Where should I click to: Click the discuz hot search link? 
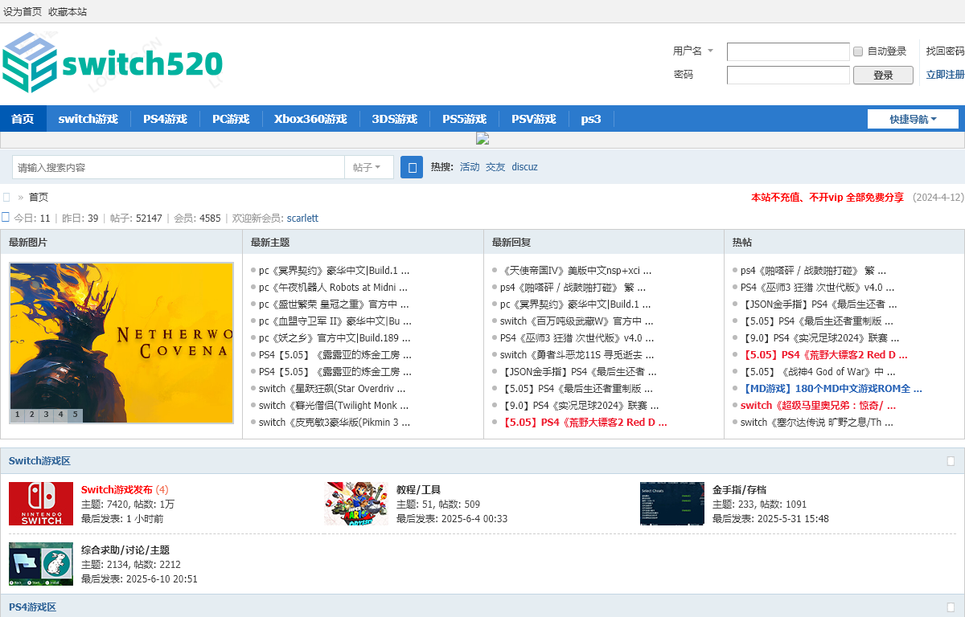click(524, 167)
